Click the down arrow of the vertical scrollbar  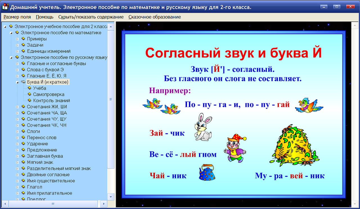(111, 197)
